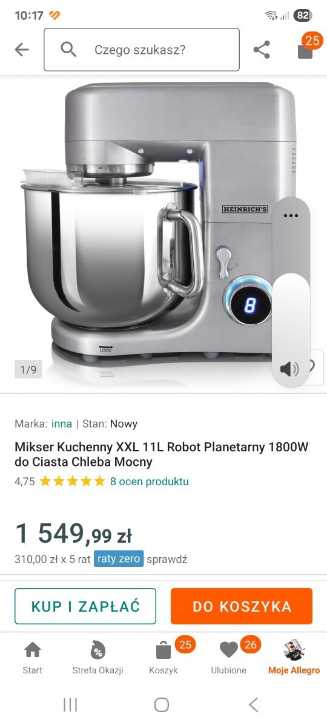Open the Start home tab
The width and height of the screenshot is (327, 726).
[33, 658]
